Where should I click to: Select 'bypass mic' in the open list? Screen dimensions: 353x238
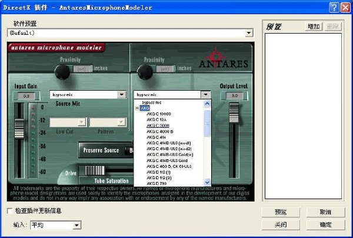pyautogui.click(x=152, y=103)
